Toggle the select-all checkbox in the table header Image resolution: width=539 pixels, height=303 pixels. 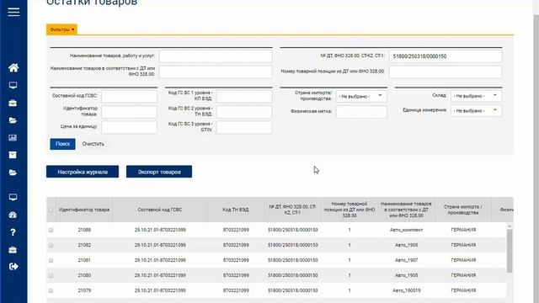pos(51,210)
